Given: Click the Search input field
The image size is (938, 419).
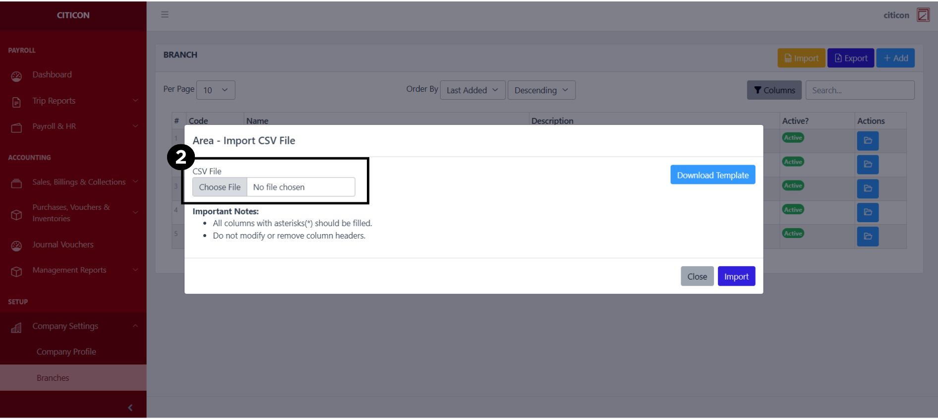Looking at the screenshot, I should point(859,90).
